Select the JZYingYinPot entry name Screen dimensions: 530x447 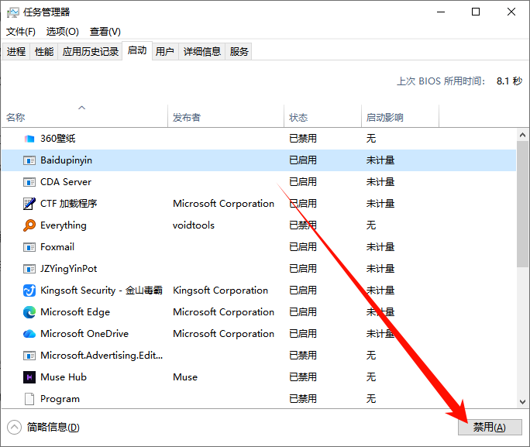pyautogui.click(x=69, y=269)
